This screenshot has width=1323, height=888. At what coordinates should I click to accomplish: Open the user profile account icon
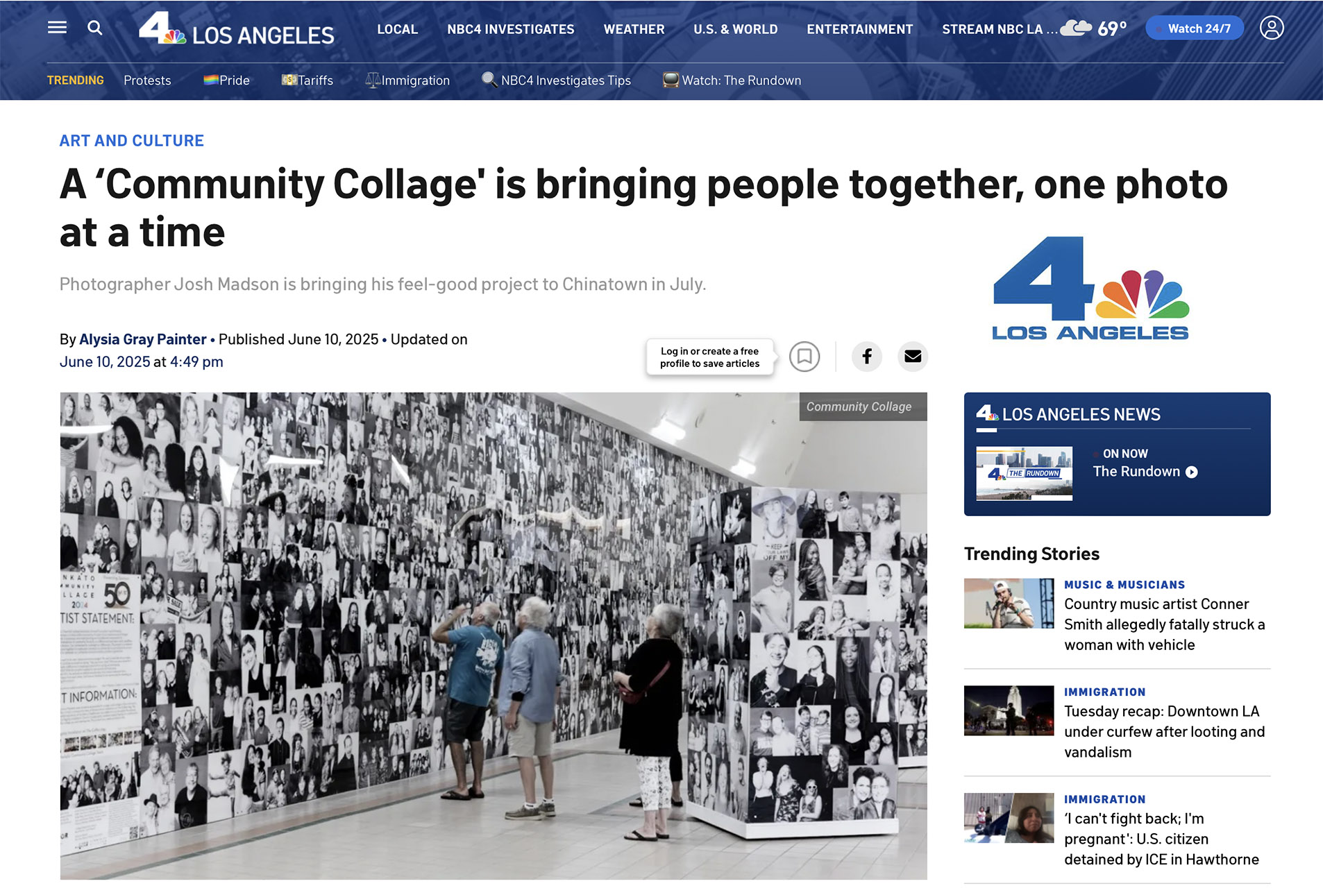pyautogui.click(x=1272, y=28)
